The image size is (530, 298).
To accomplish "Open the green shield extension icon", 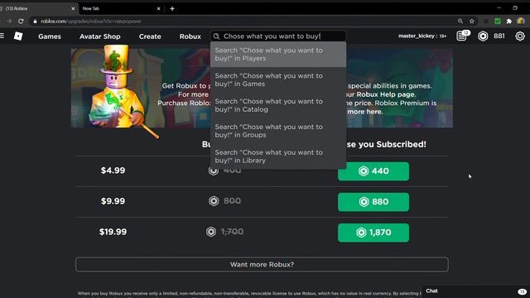I will 498,22.
